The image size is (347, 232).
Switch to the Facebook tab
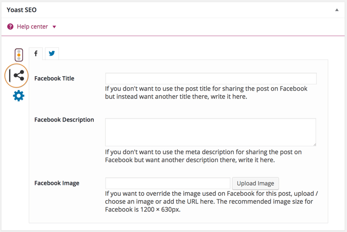click(36, 53)
